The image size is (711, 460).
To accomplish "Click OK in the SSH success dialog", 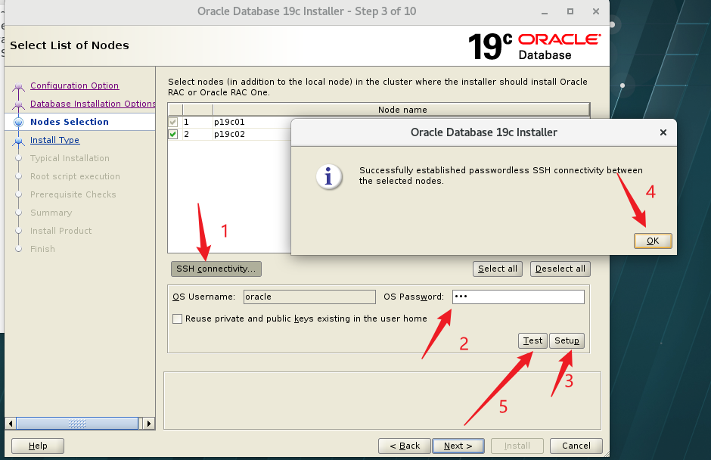I will point(653,241).
